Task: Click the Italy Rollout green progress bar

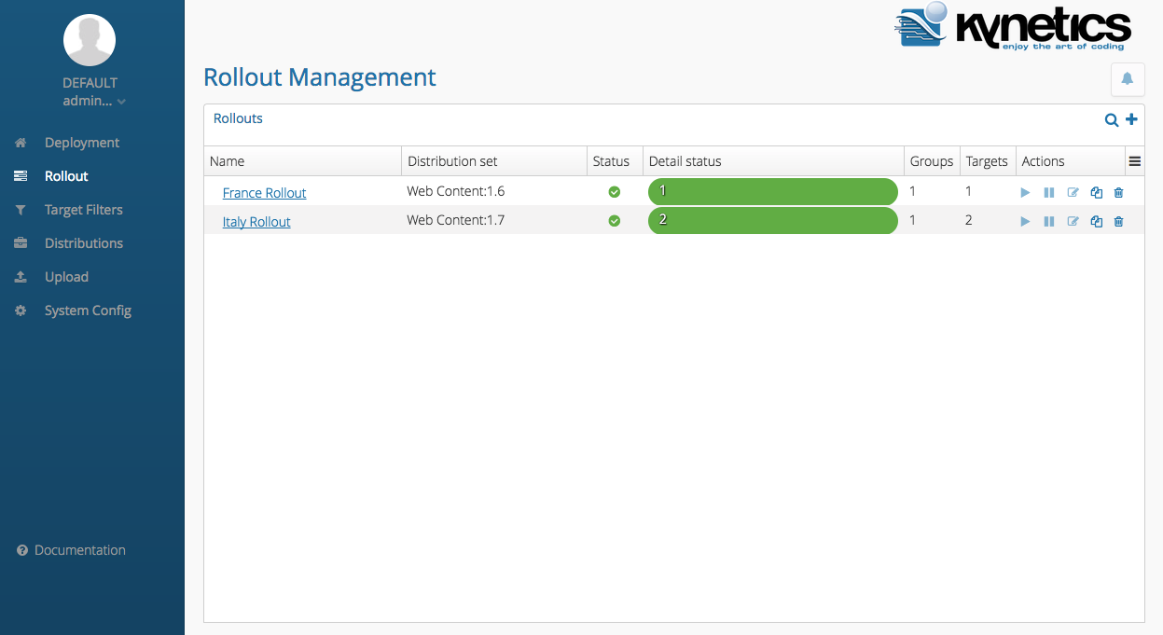Action: pyautogui.click(x=773, y=221)
